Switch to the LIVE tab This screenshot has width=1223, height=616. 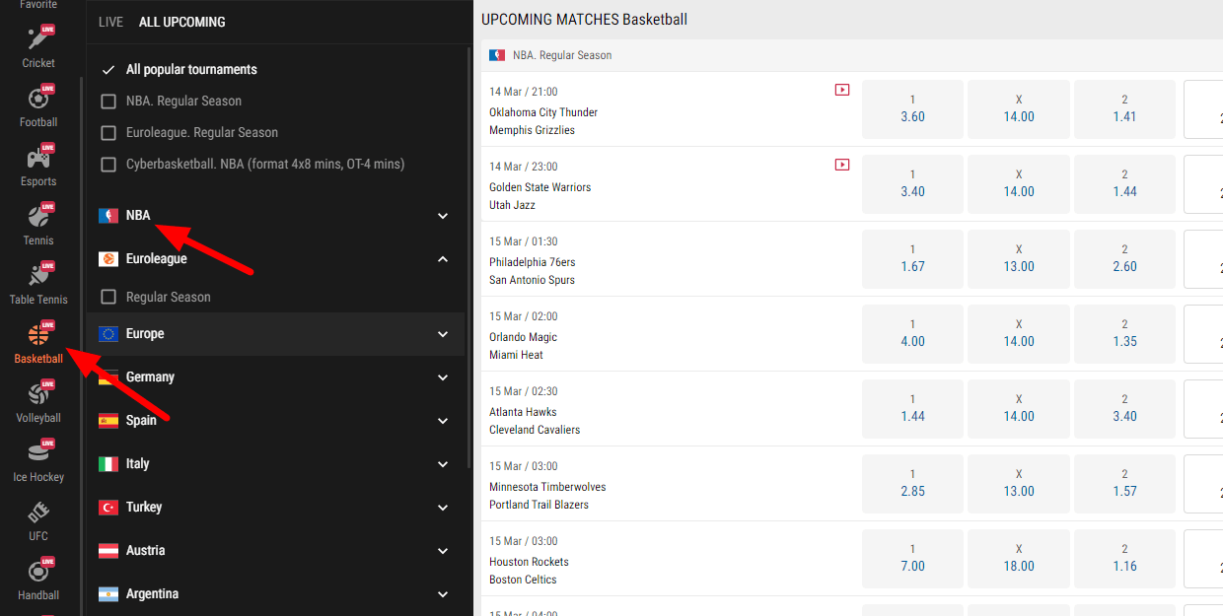point(110,22)
